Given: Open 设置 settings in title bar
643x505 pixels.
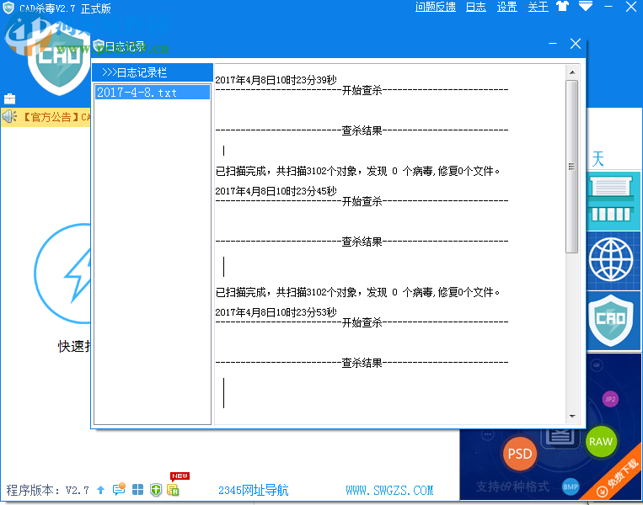Looking at the screenshot, I should (x=506, y=7).
